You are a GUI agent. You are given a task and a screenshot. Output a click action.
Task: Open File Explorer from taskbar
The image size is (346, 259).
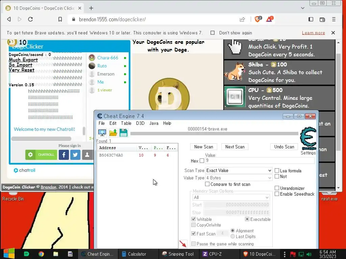(56, 254)
